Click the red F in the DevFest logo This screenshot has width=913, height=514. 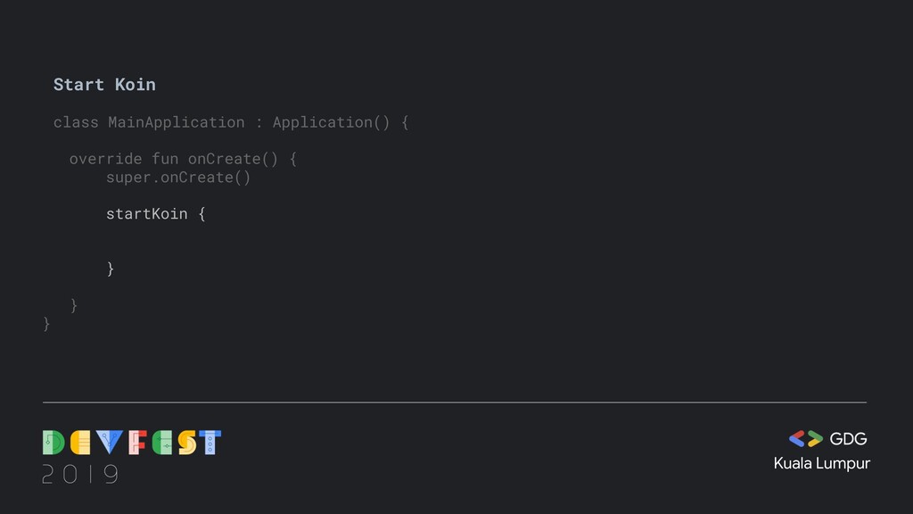[137, 443]
